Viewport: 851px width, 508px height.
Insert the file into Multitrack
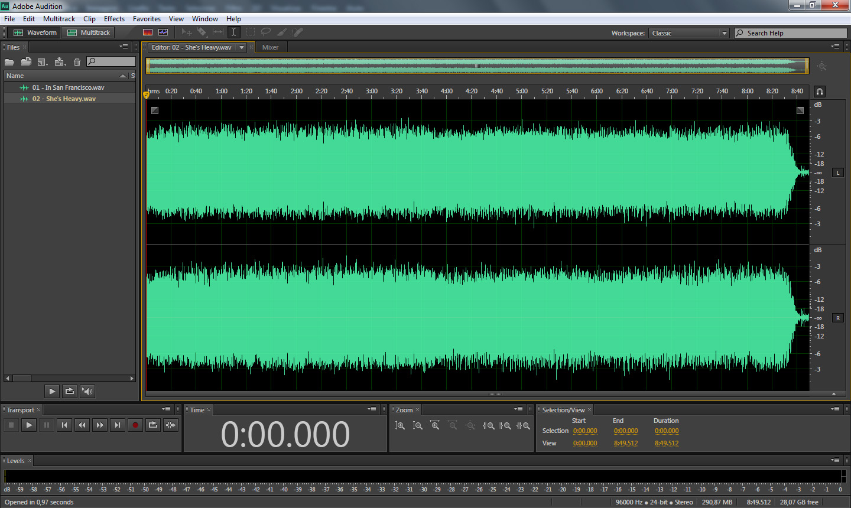[60, 61]
